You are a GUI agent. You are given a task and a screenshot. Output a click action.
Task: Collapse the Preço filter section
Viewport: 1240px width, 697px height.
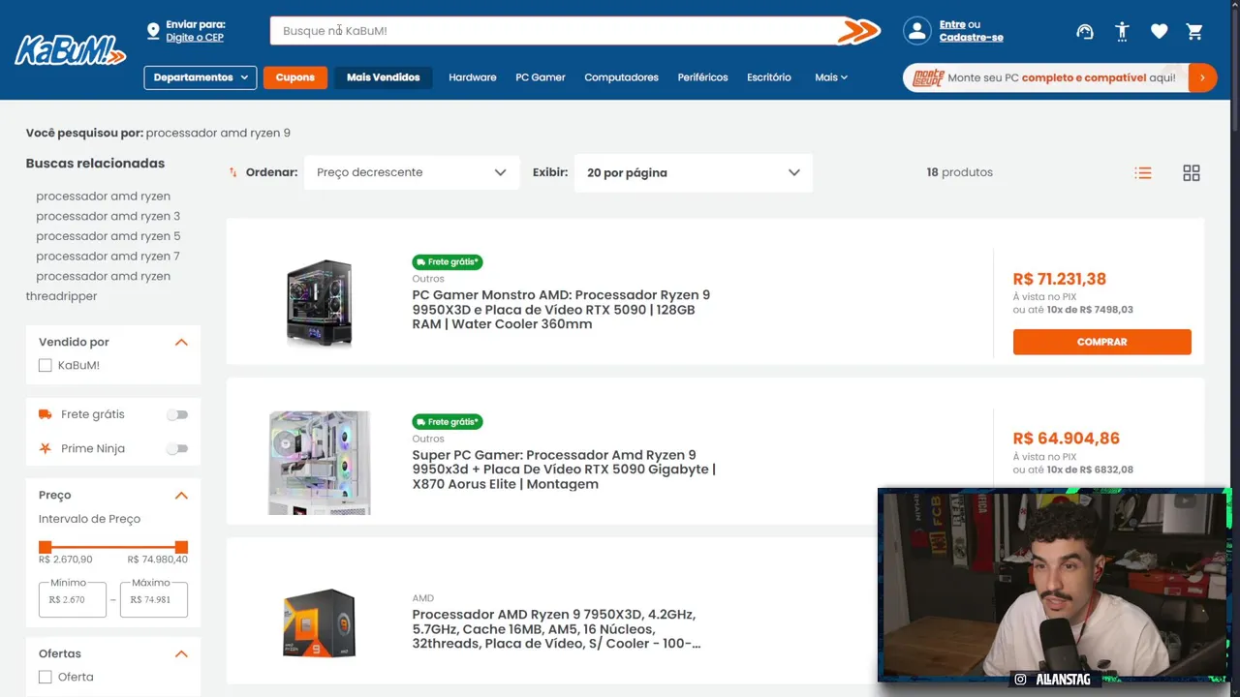point(181,495)
